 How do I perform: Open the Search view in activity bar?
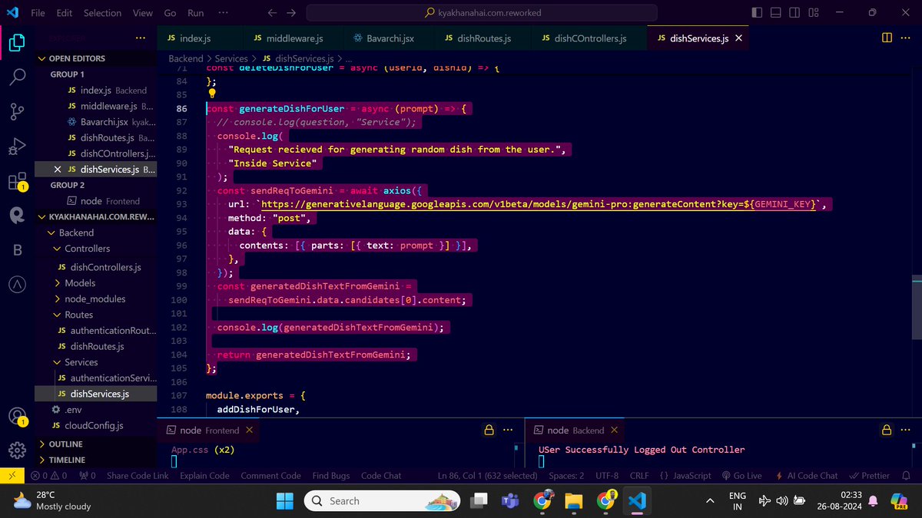(17, 77)
